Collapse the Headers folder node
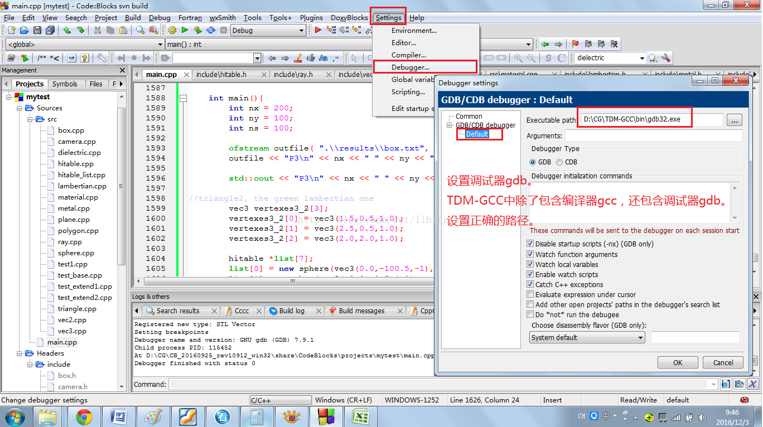The image size is (763, 427). [19, 353]
